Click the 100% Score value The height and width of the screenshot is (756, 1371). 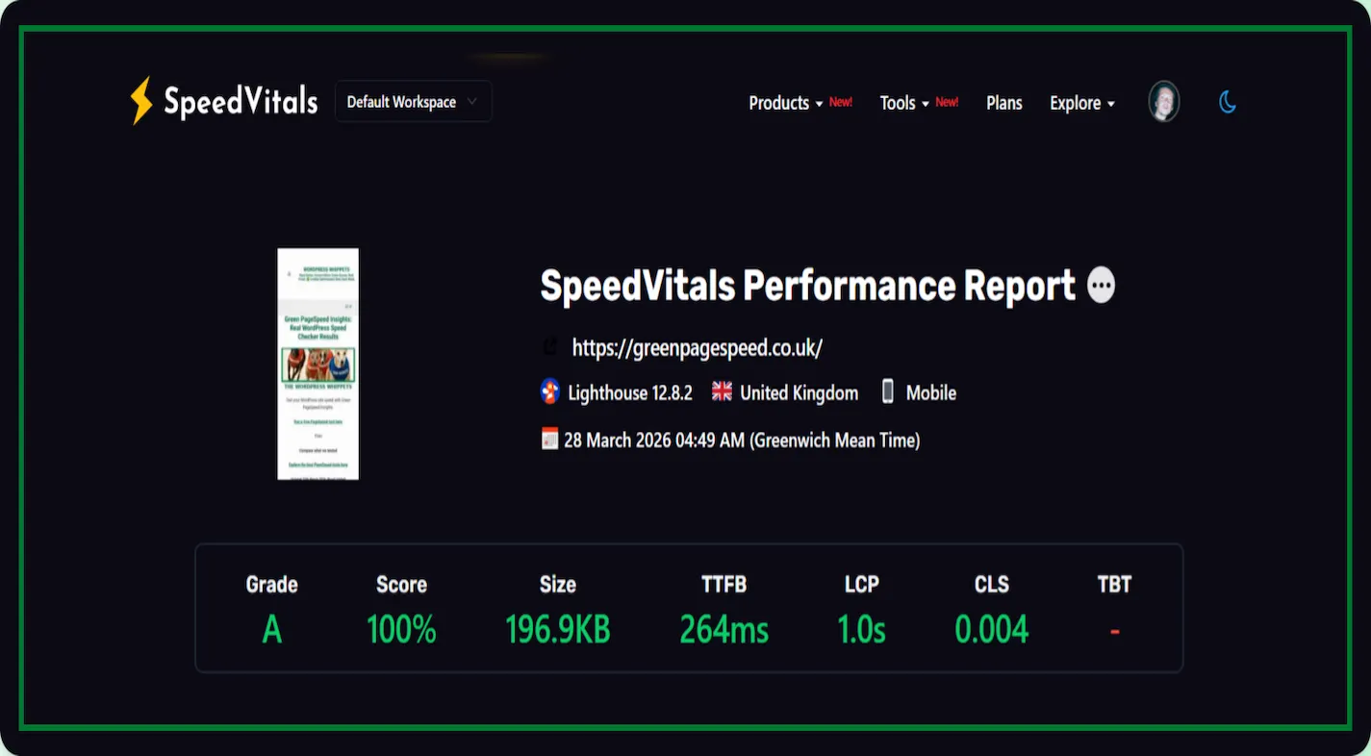[x=401, y=630]
